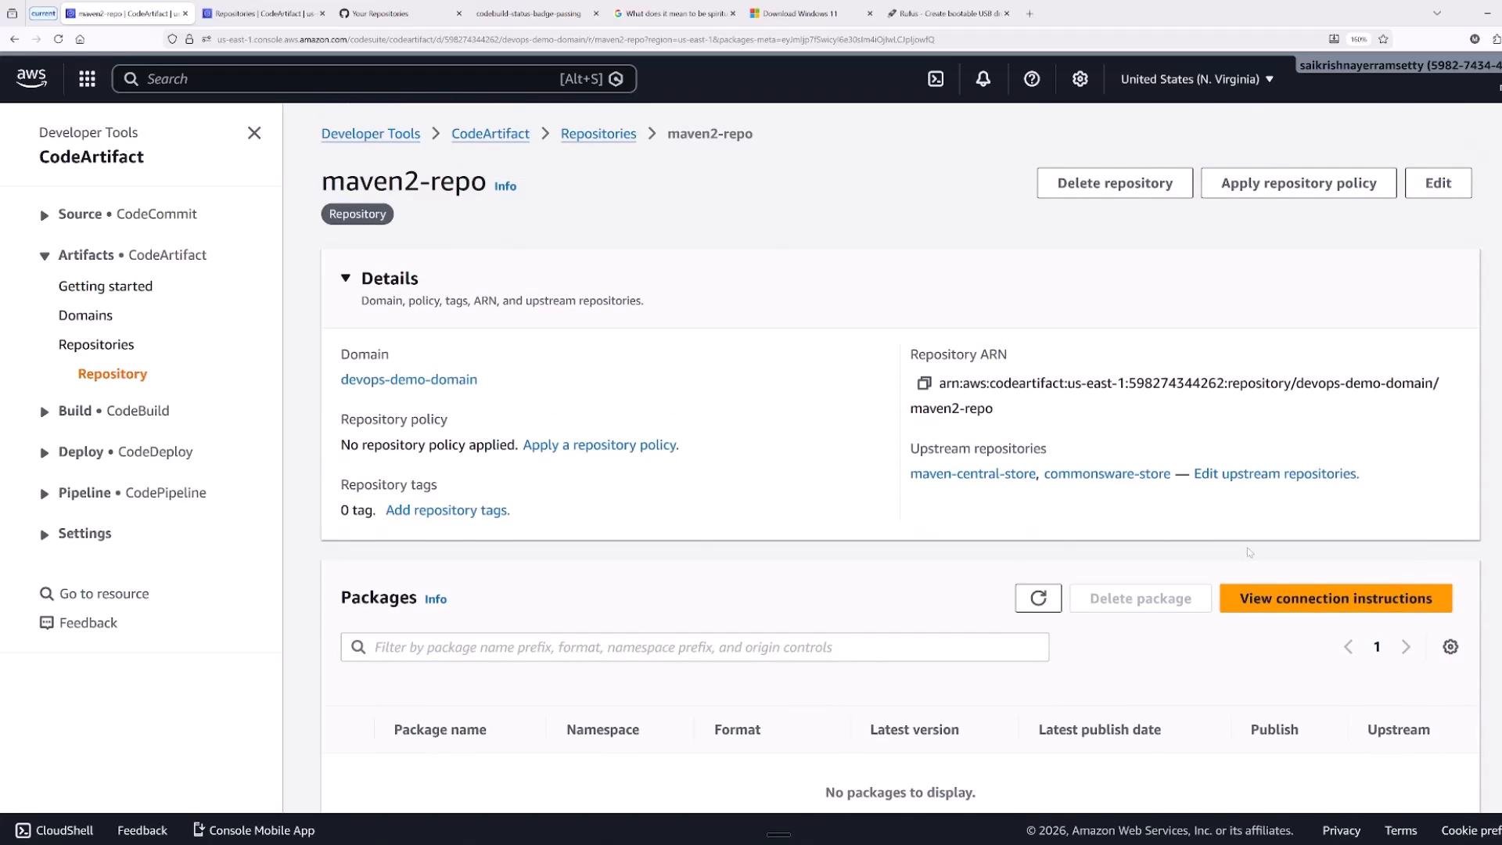Image resolution: width=1502 pixels, height=845 pixels.
Task: Go back in browser history
Action: tap(14, 38)
